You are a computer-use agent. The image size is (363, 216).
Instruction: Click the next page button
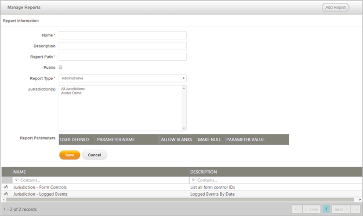pos(341,209)
